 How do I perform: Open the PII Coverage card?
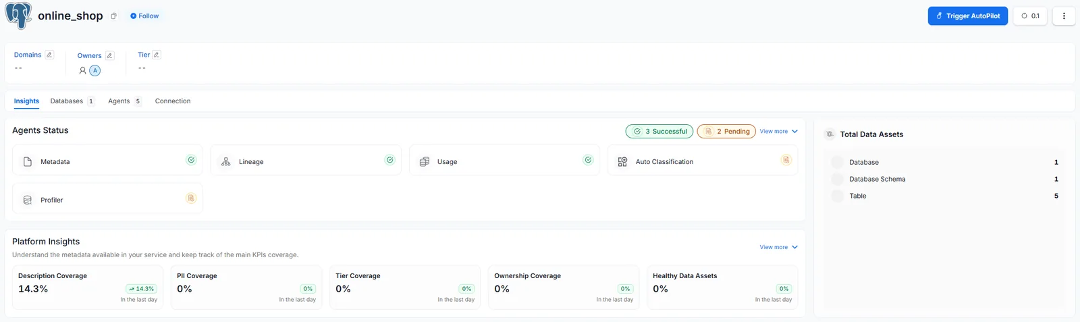click(246, 288)
